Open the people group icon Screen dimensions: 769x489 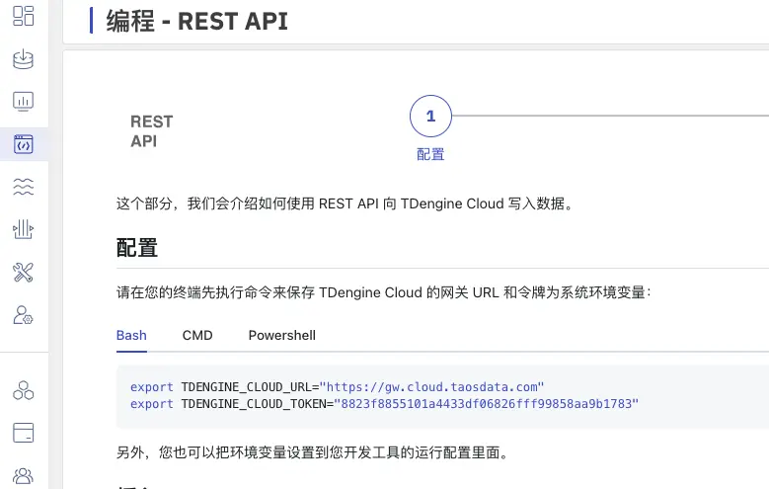(x=24, y=475)
